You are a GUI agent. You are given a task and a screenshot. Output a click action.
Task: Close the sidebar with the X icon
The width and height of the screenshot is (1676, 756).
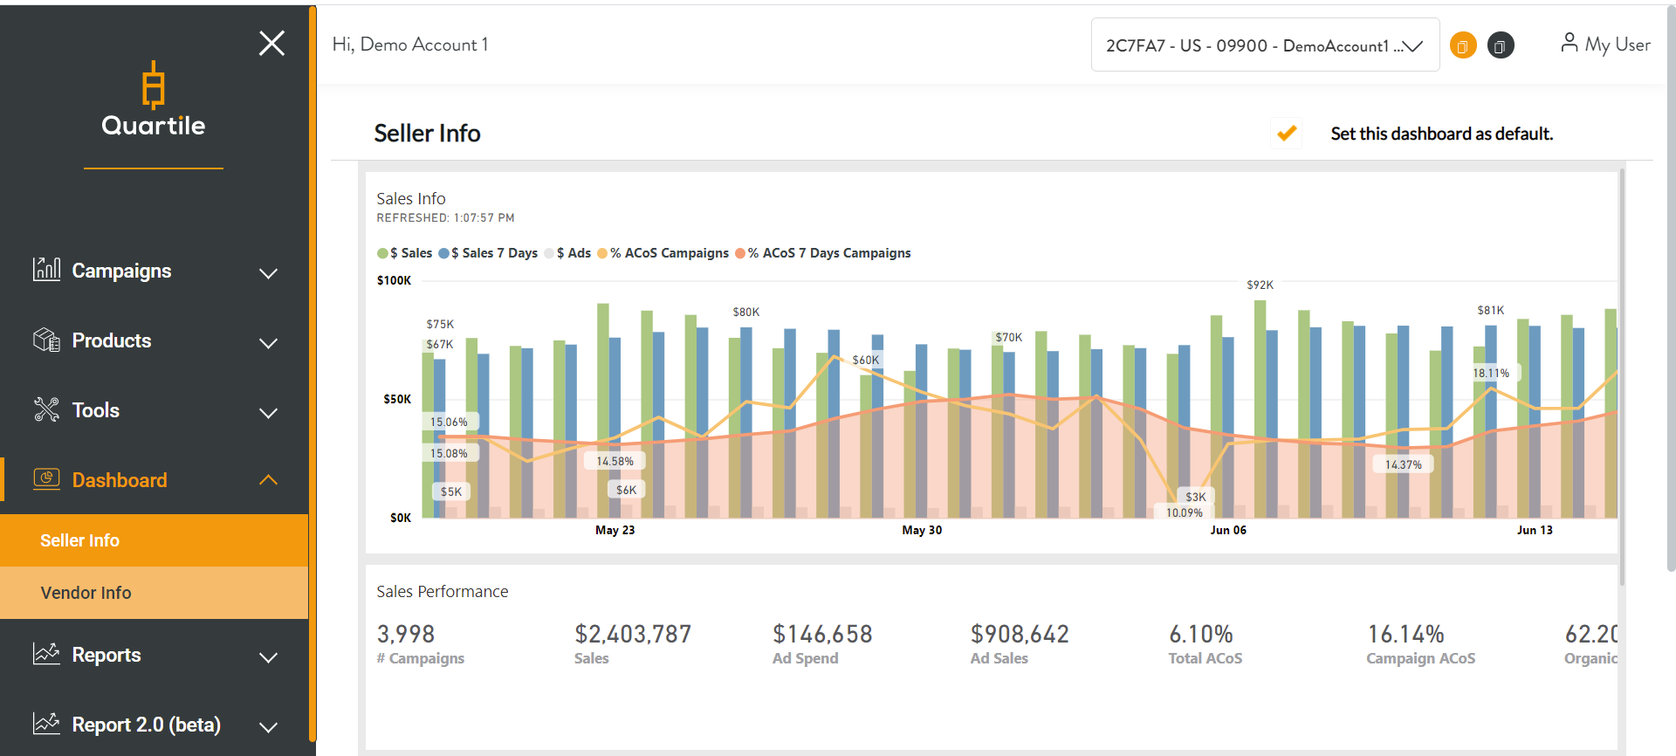(x=271, y=43)
